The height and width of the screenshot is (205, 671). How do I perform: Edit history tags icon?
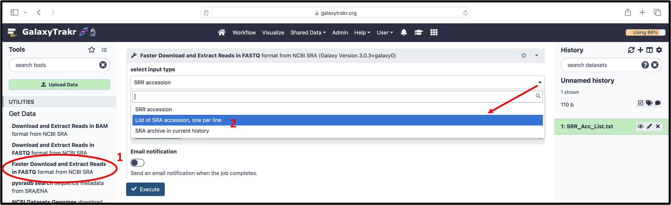coord(649,103)
